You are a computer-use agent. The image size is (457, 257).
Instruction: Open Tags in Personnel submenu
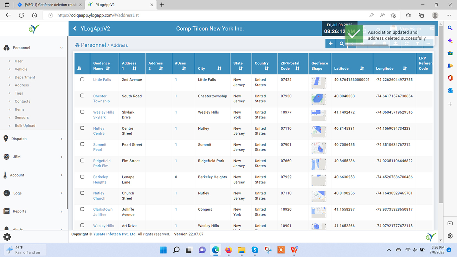point(19,94)
